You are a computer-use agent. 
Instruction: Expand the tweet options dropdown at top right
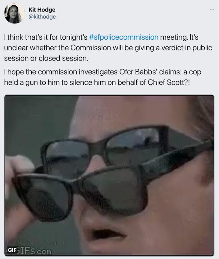point(212,10)
